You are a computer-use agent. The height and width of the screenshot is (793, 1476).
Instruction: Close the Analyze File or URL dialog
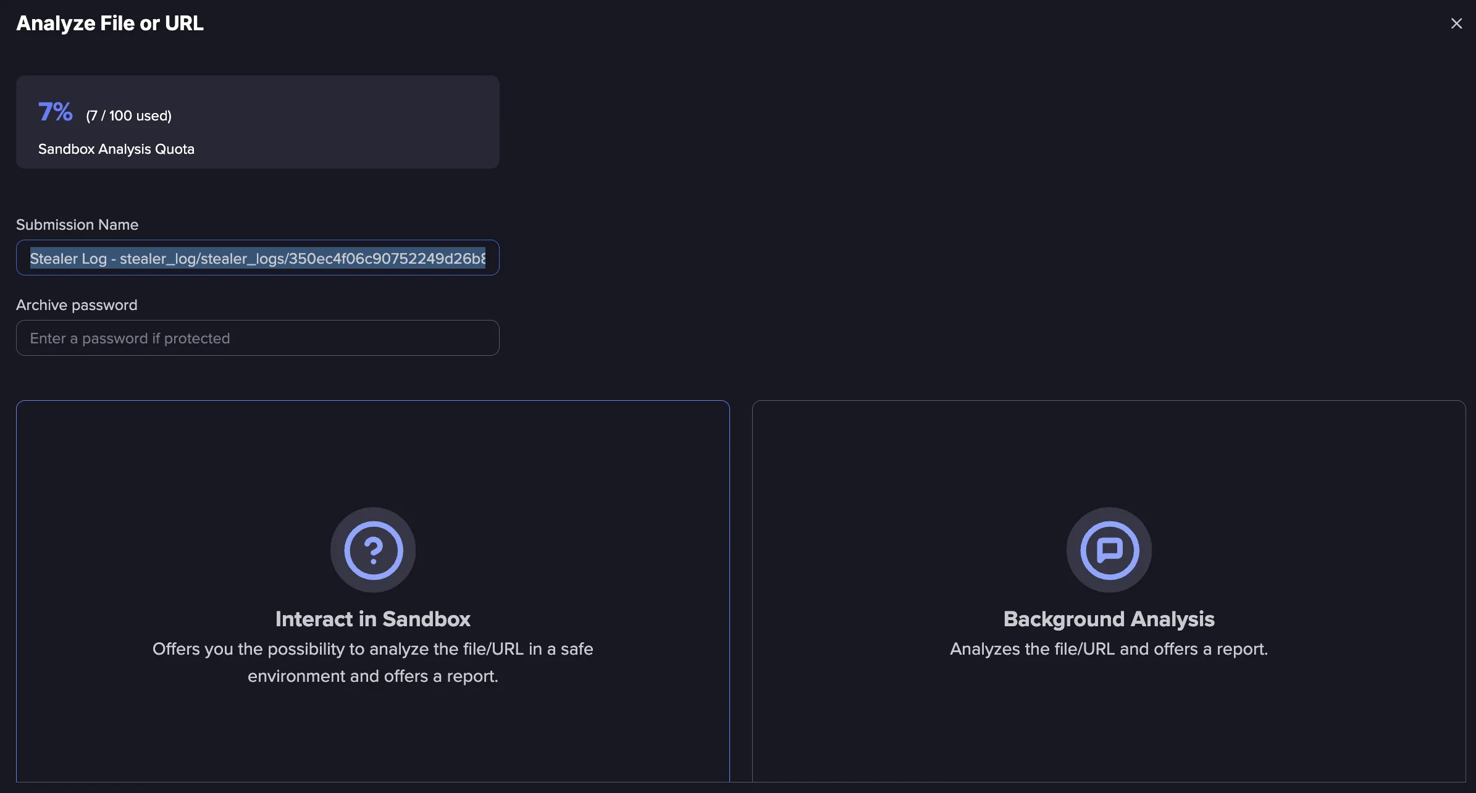[1456, 23]
